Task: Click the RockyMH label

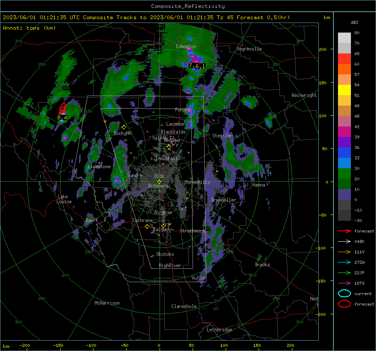Action: pos(122,133)
